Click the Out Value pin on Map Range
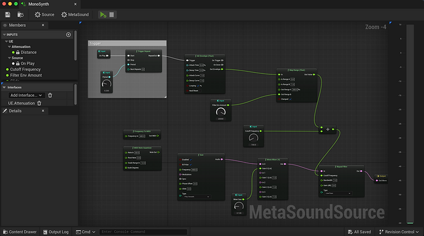The image size is (424, 236). coord(314,74)
